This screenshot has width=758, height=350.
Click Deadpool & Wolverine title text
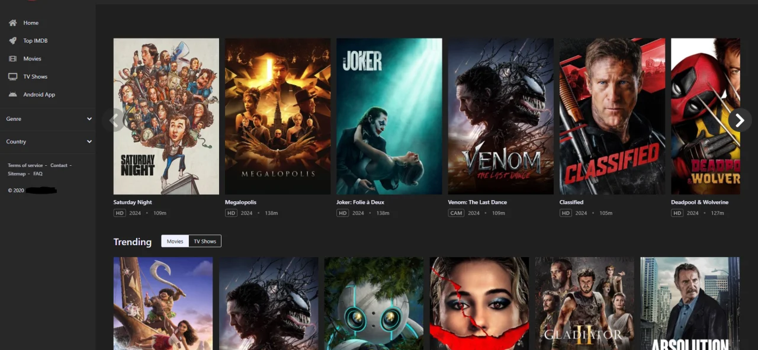click(x=700, y=202)
